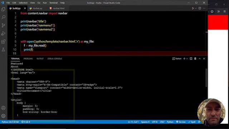The height and width of the screenshot is (129, 229).
Task: Select the OUTPUT panel tab
Action: click(x=40, y=59)
